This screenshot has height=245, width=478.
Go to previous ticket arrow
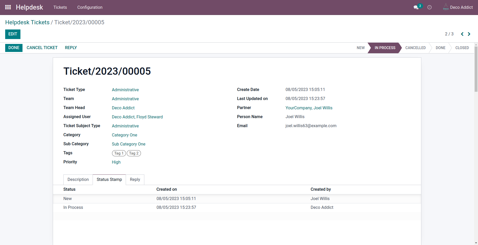pyautogui.click(x=462, y=34)
